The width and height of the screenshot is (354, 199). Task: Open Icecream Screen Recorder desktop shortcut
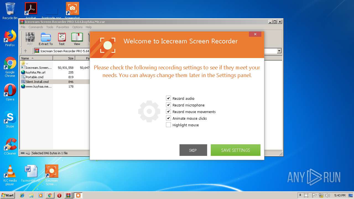pos(51,175)
